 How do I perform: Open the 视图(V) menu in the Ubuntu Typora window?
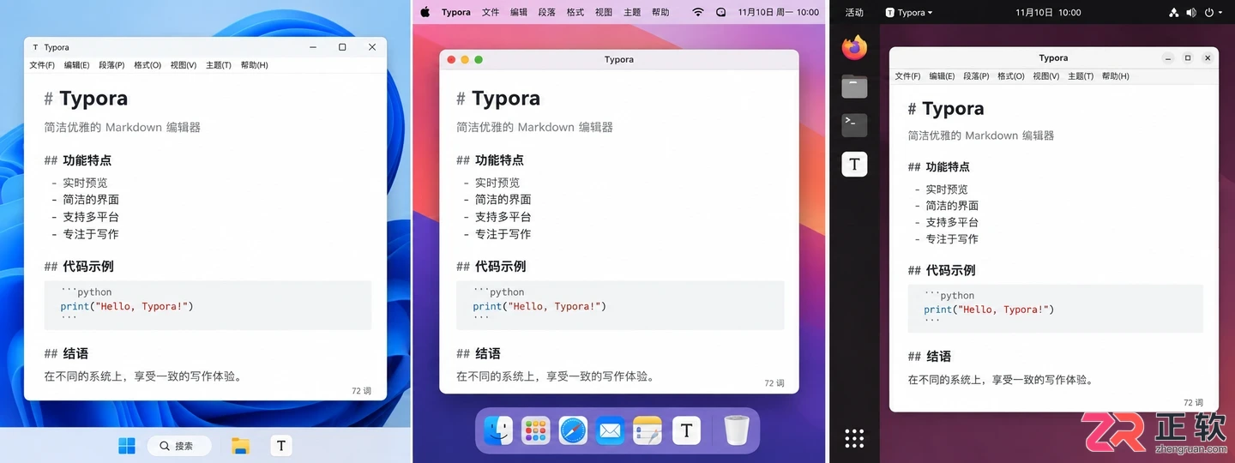pos(1046,76)
